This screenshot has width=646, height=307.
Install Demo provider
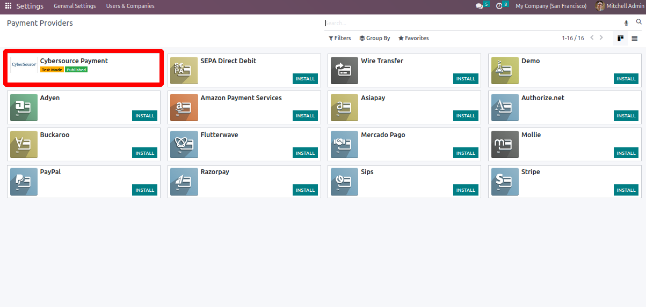coord(626,79)
